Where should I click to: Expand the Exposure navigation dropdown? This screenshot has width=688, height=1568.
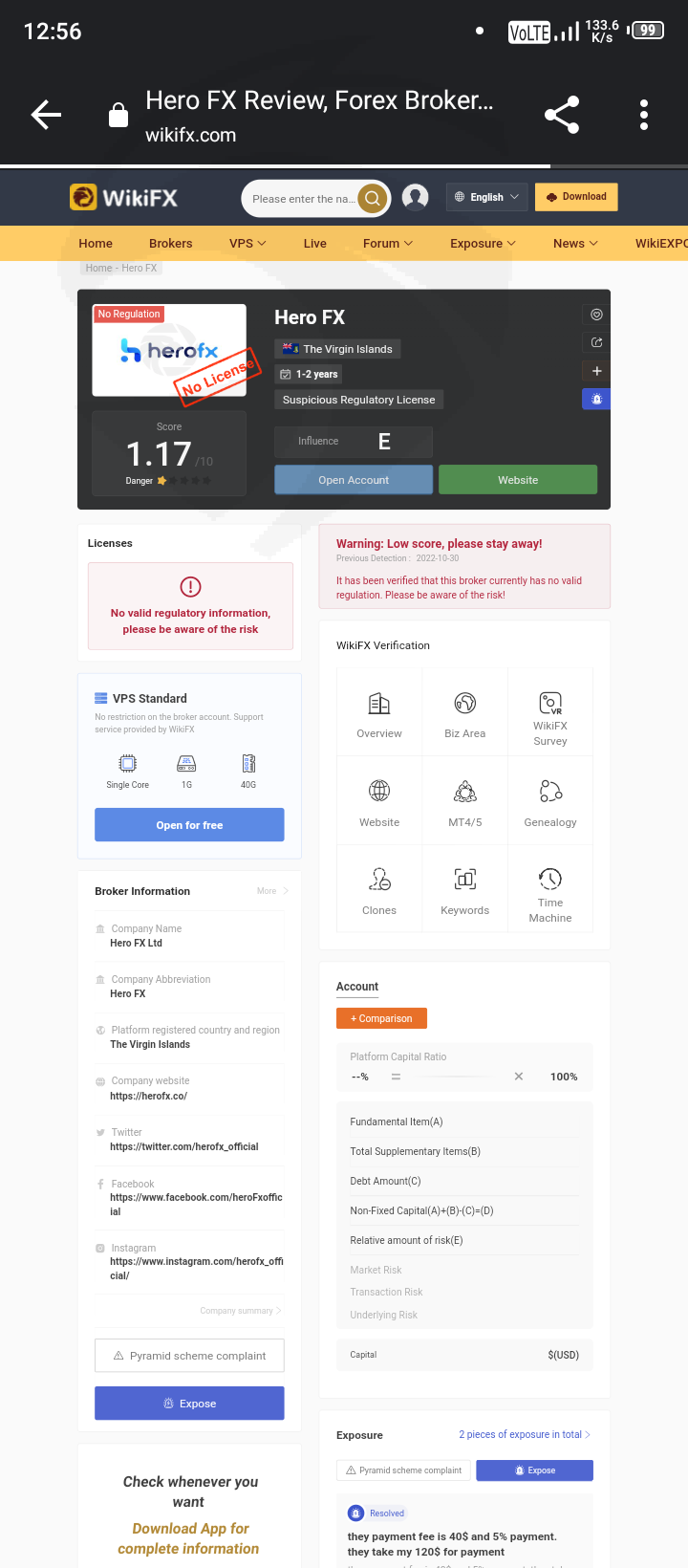click(483, 243)
